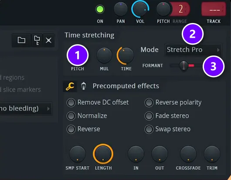
Task: Click the VOL knob
Action: 140,9
